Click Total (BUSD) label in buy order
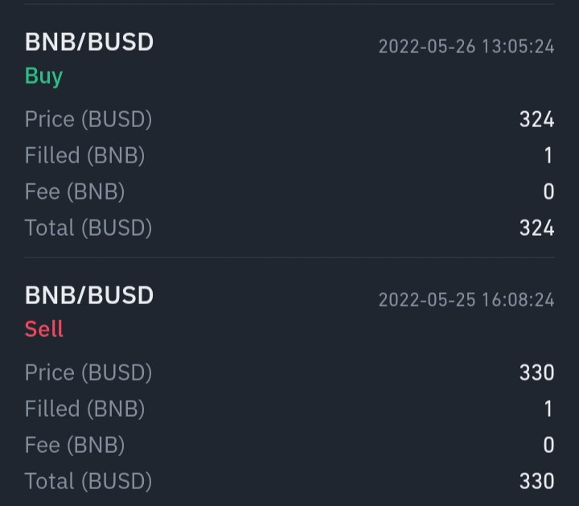Image resolution: width=579 pixels, height=506 pixels. pyautogui.click(x=88, y=228)
